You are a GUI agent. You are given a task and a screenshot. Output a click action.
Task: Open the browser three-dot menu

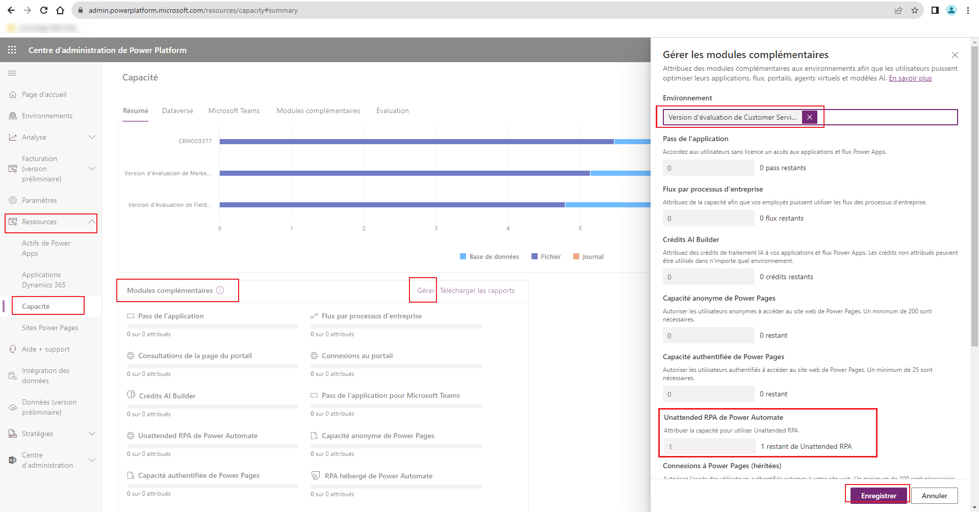(968, 10)
